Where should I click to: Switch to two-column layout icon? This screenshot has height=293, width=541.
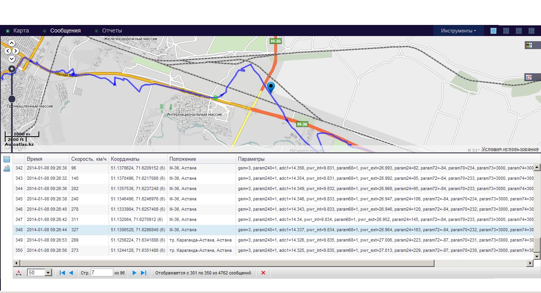(x=506, y=31)
